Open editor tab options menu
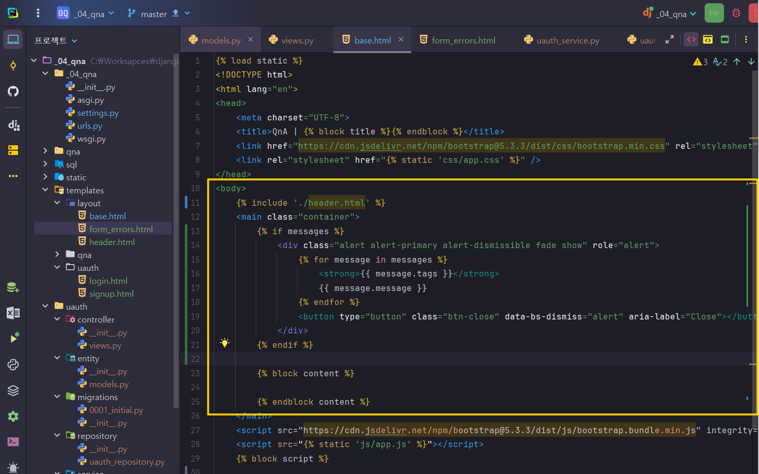The height and width of the screenshot is (474, 759). point(746,39)
